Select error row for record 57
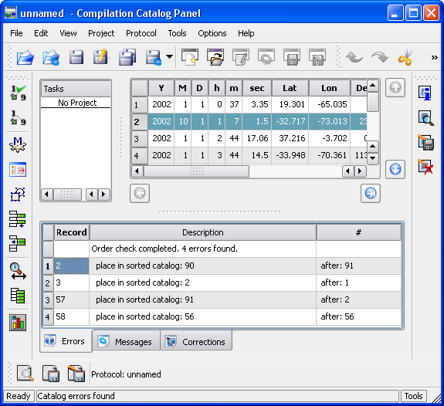Screen dimensions: 444x406 point(222,299)
